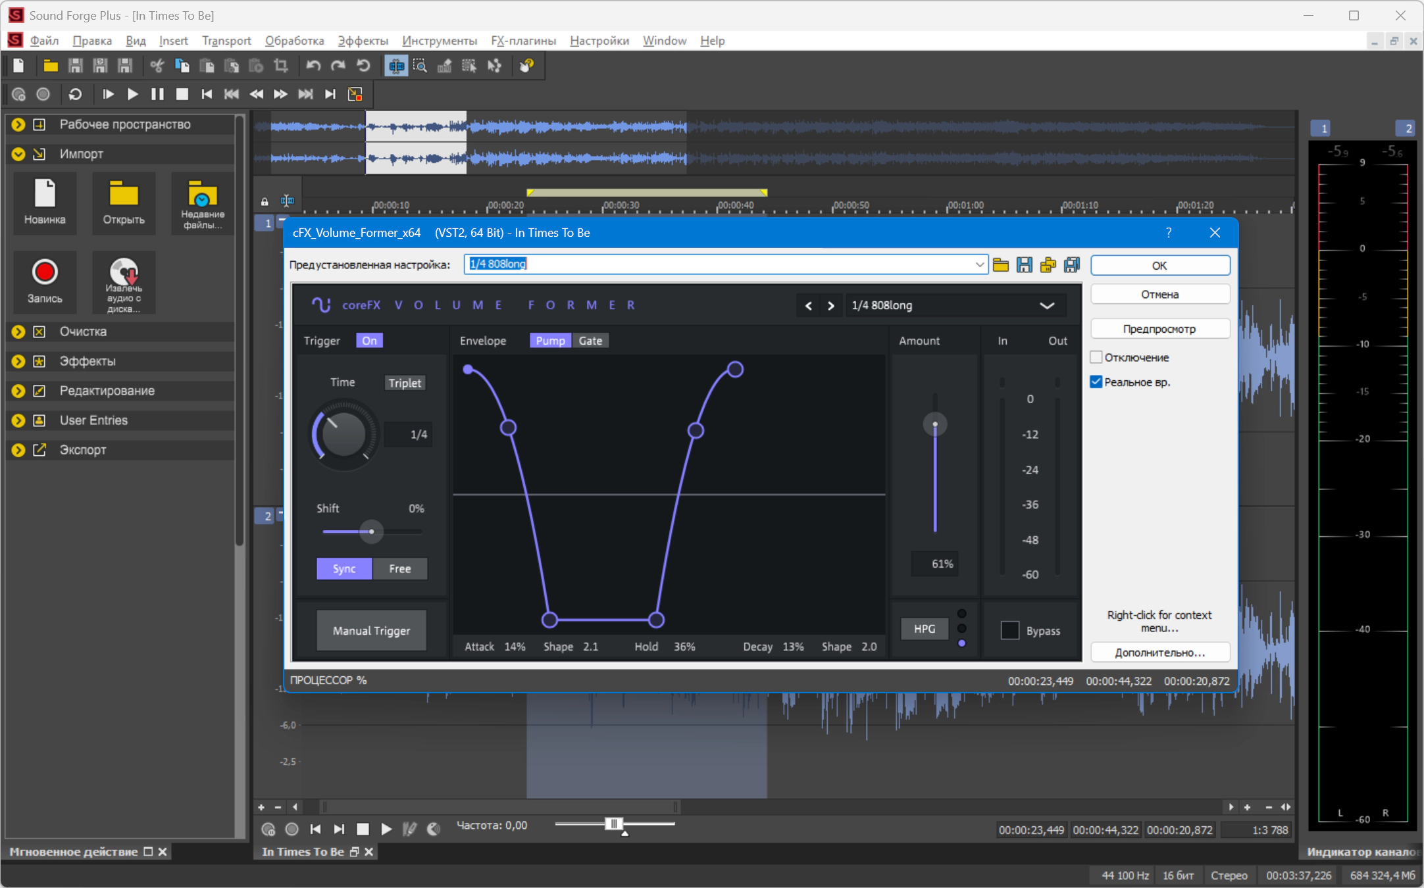
Task: Collapse the Импорт section
Action: pyautogui.click(x=18, y=154)
